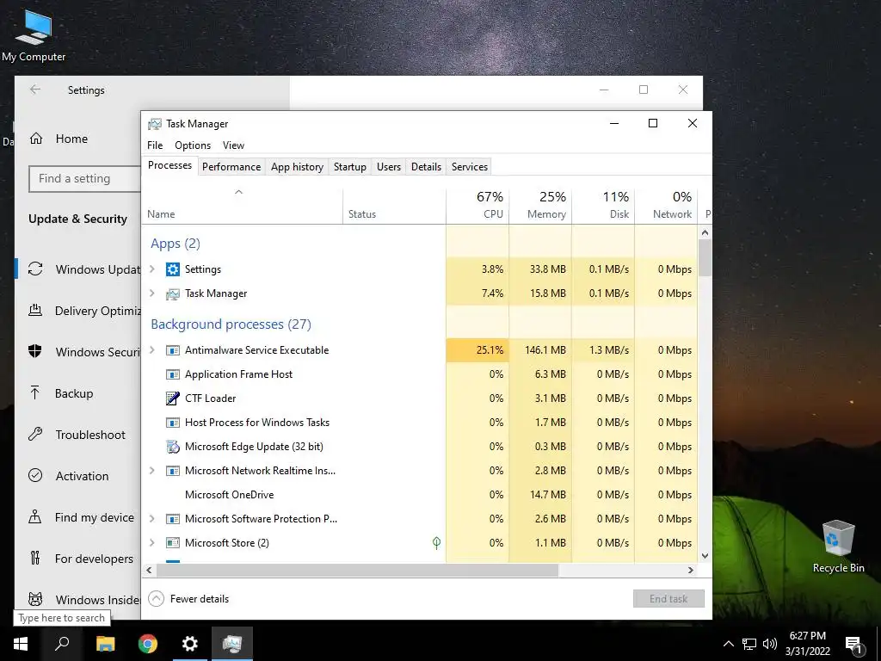Click the Backup arrow icon in Settings

pos(34,392)
